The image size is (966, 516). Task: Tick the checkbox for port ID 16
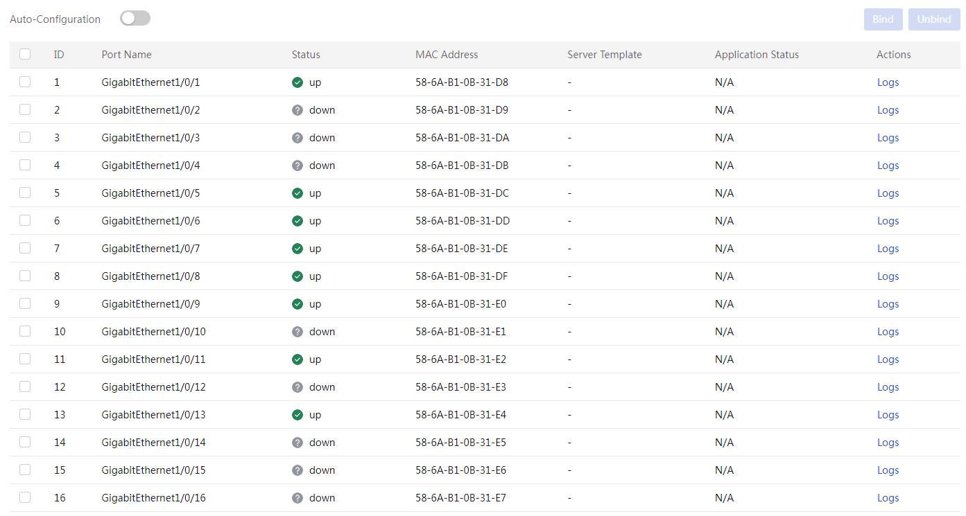tap(25, 497)
